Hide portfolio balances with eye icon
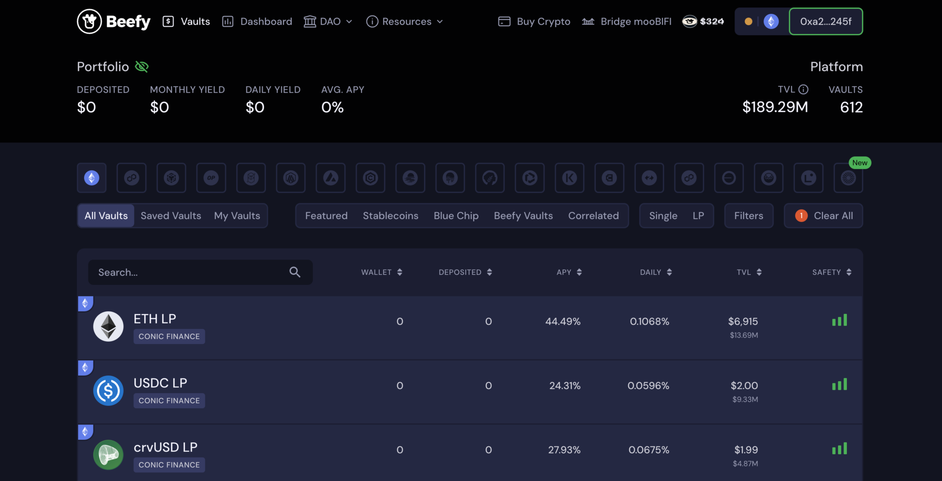The height and width of the screenshot is (481, 942). click(x=142, y=67)
